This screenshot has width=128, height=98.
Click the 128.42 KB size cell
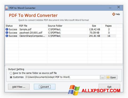pos(95,29)
